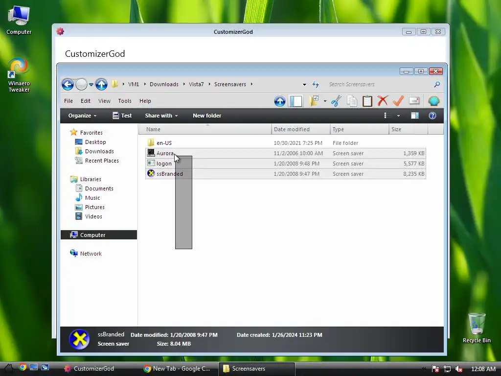501x376 pixels.
Task: Paste with the clipboard icon
Action: 367,101
